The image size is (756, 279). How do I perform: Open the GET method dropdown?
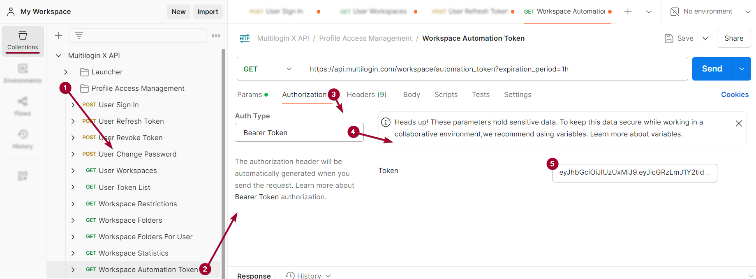[x=268, y=69]
